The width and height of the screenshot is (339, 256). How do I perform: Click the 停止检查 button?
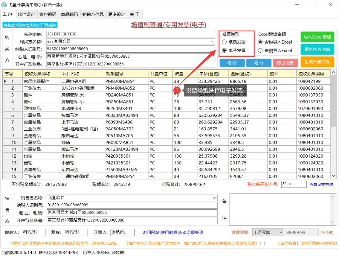(285, 63)
